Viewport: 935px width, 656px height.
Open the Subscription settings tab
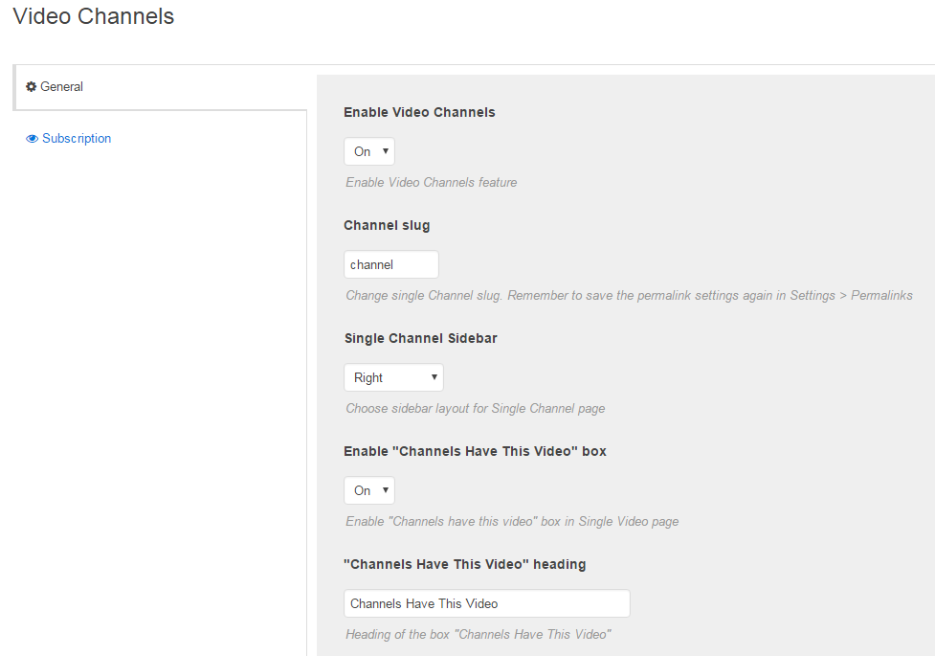[x=77, y=139]
